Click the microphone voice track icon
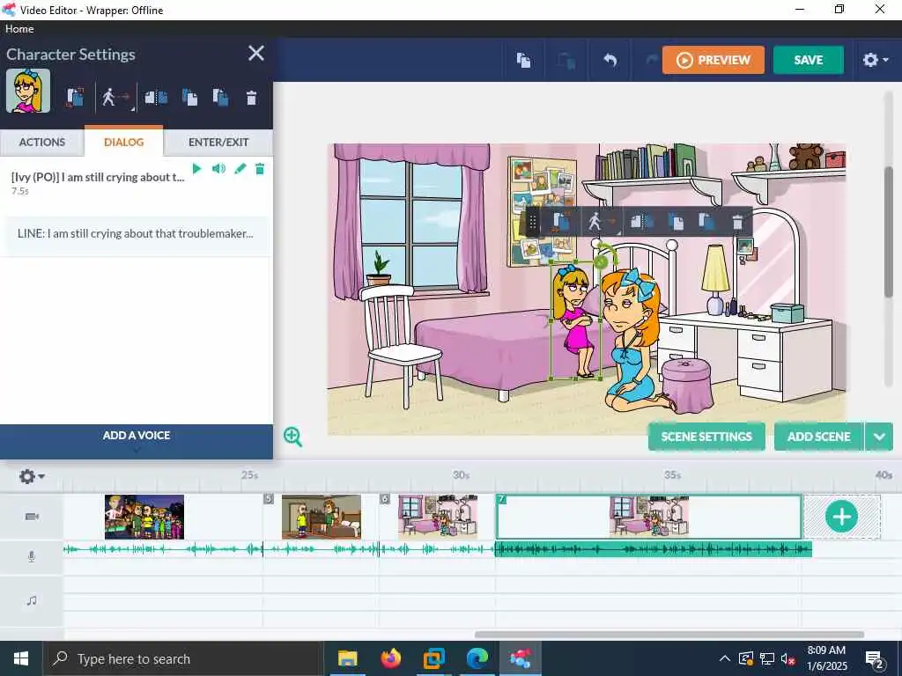 (32, 556)
